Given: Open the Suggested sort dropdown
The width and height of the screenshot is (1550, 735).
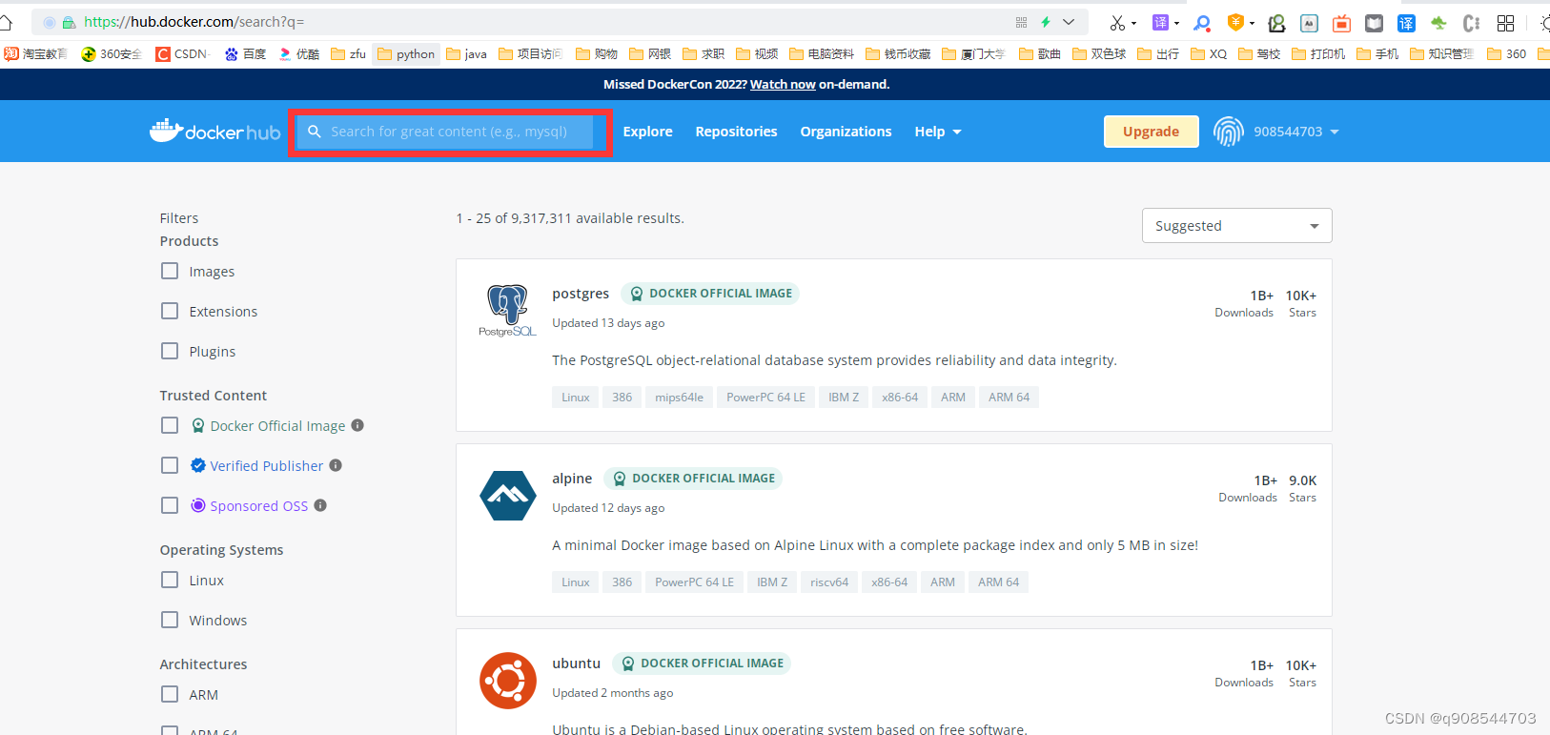Looking at the screenshot, I should pyautogui.click(x=1236, y=226).
